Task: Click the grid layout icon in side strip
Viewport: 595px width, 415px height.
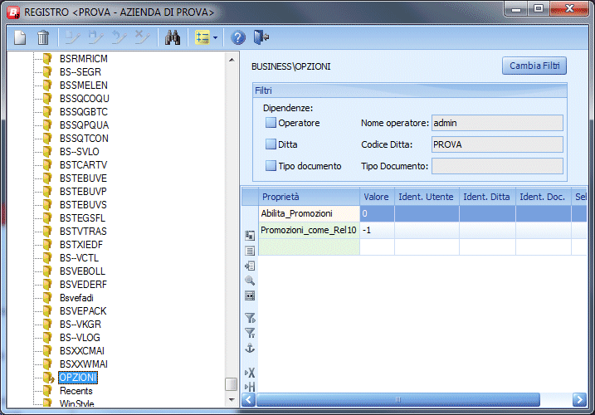Action: coord(250,236)
